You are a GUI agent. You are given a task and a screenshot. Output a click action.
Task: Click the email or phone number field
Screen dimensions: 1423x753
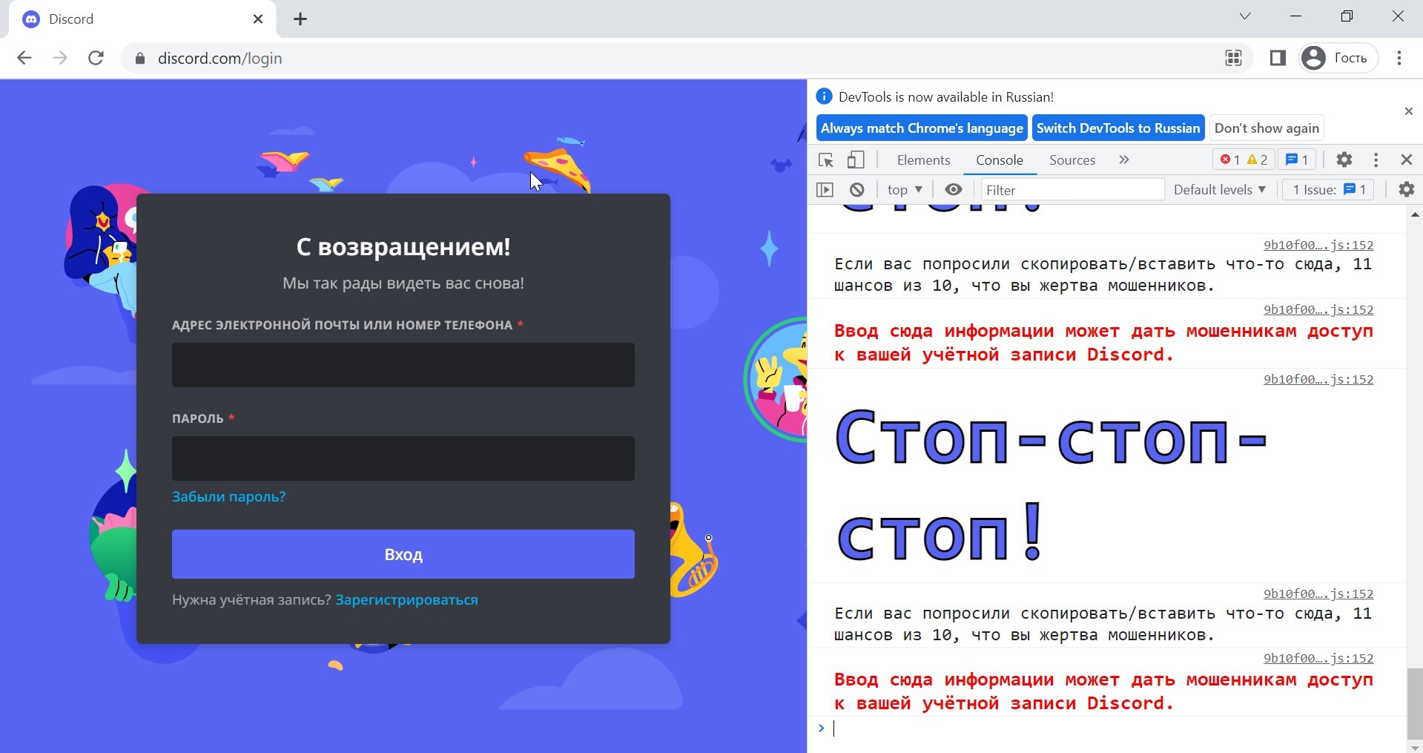(x=403, y=365)
